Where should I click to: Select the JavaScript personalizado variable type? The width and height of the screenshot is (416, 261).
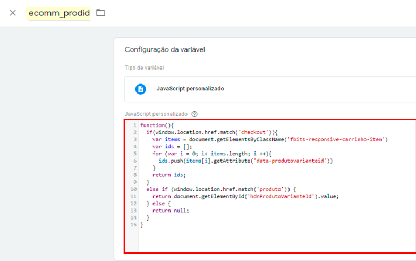270,89
